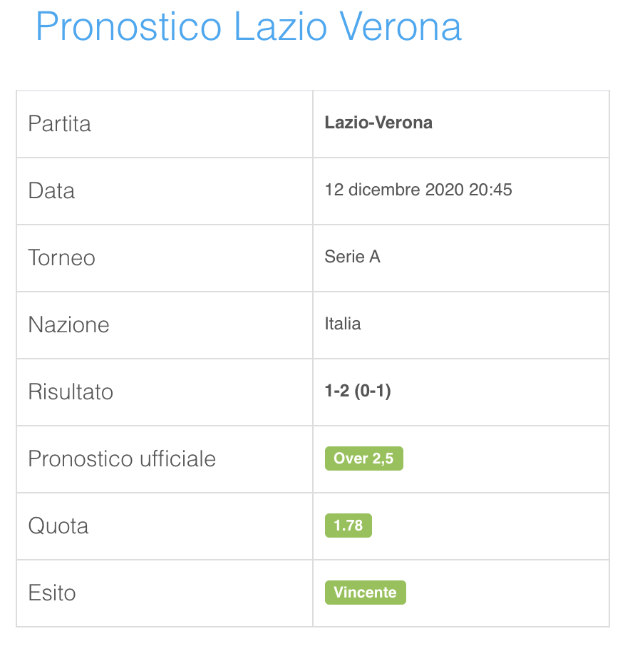Select the 12 dicembre 2020 20:45 date
Screen dimensions: 630x656
click(418, 190)
